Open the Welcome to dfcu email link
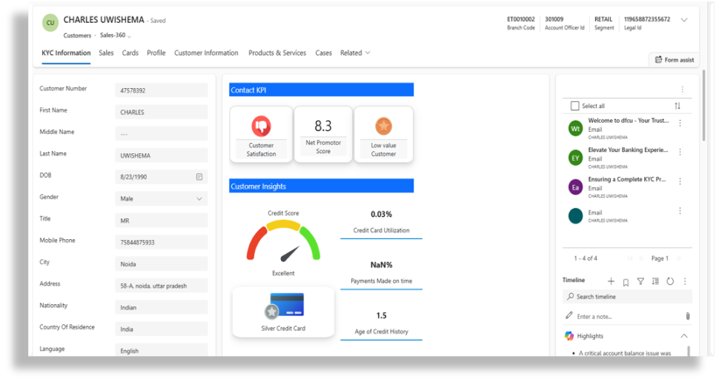Image resolution: width=716 pixels, height=382 pixels. coord(628,121)
